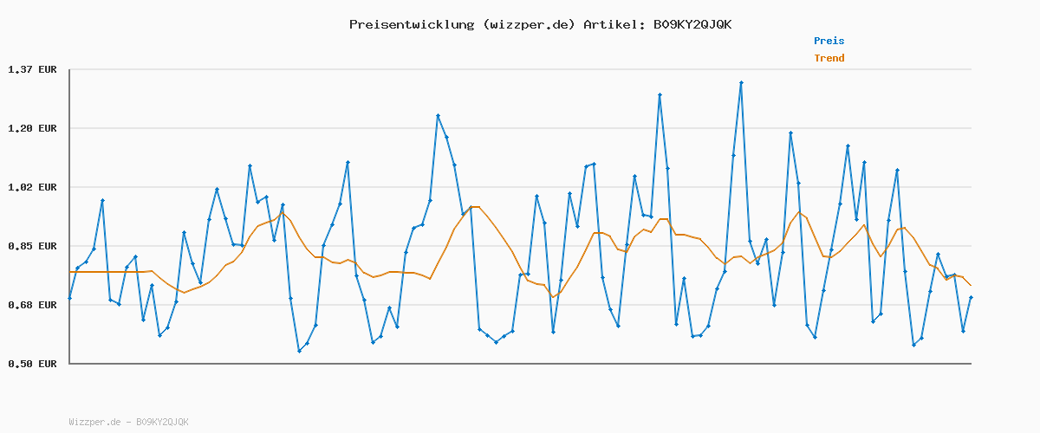Click the wizzper.de text in chart title
The height and width of the screenshot is (433, 1040).
pos(528,24)
